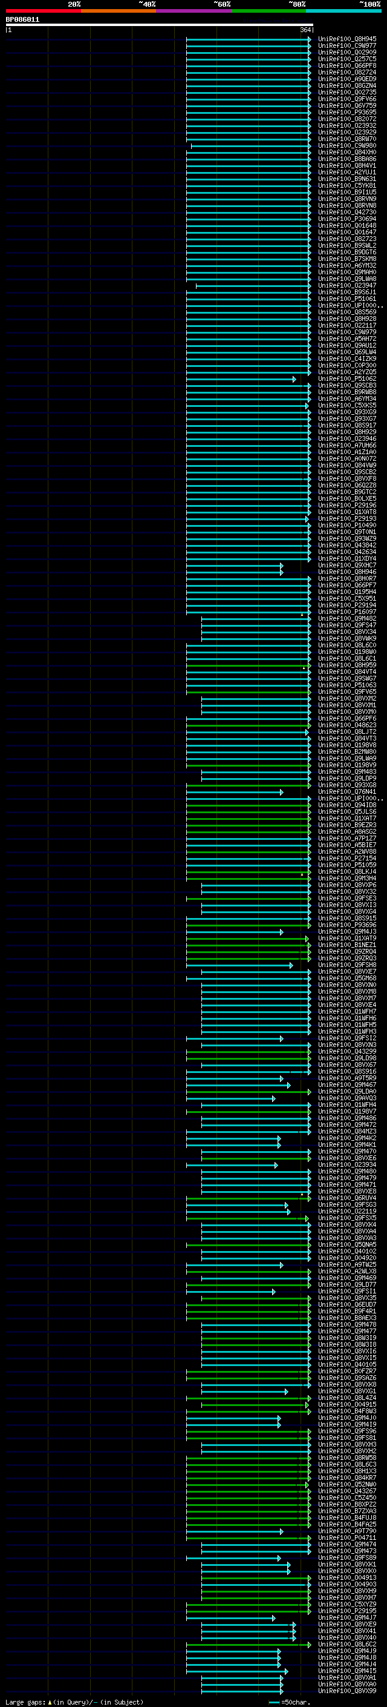Open hit UniRef100_Q5QNA5

pos(347,1244)
